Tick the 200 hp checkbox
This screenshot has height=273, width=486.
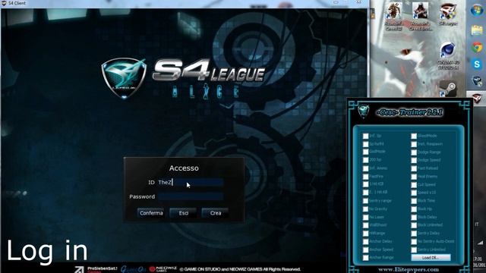click(x=366, y=160)
